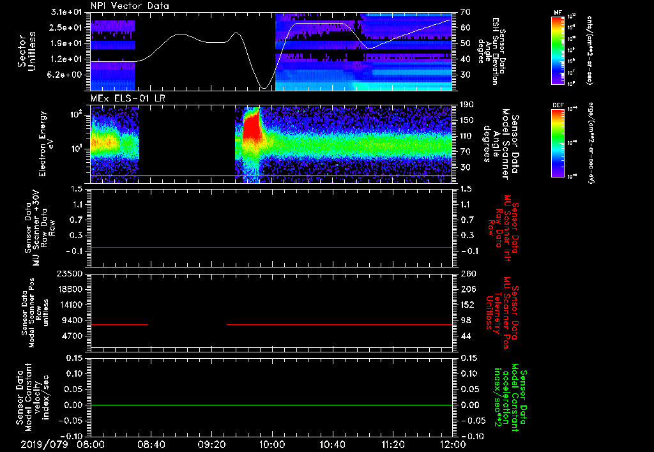Click the "MU Scanner +30V Raw Data" axis title

40,228
